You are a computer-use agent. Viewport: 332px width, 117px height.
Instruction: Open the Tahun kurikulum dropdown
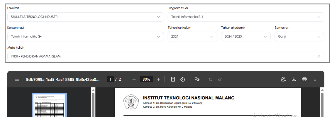pos(192,37)
